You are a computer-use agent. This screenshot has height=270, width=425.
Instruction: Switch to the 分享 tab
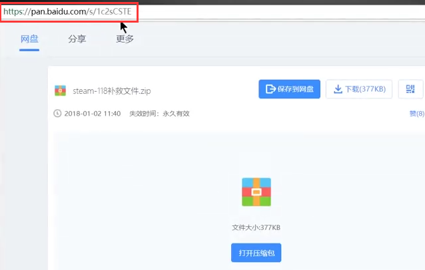pyautogui.click(x=77, y=39)
